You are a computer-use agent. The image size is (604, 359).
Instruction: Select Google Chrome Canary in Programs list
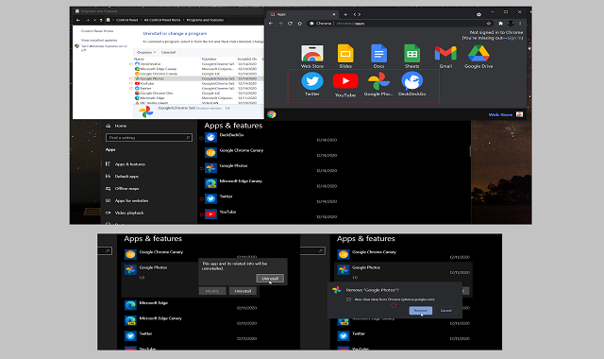coord(198,74)
